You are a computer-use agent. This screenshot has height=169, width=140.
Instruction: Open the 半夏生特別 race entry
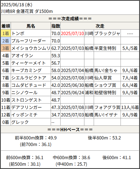point(105,48)
